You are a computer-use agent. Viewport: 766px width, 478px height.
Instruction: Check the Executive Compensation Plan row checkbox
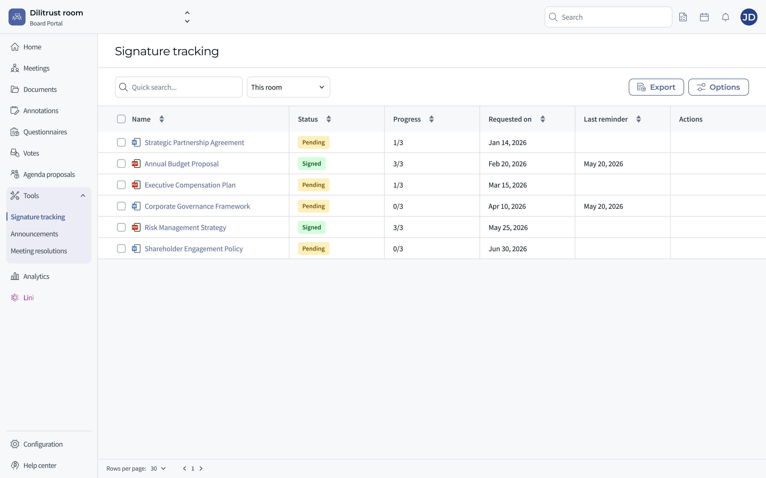[121, 185]
